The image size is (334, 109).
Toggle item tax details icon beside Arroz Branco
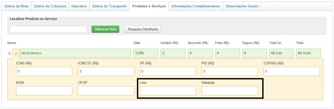[16, 54]
